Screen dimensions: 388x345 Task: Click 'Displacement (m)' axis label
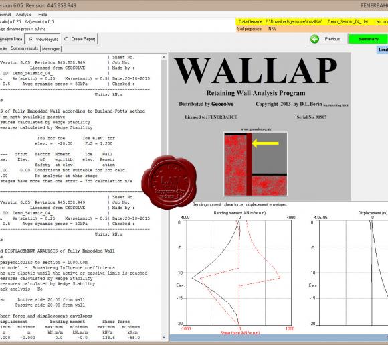373,213
